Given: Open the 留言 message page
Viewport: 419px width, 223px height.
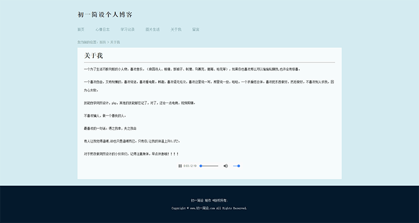Looking at the screenshot, I should coord(196,29).
